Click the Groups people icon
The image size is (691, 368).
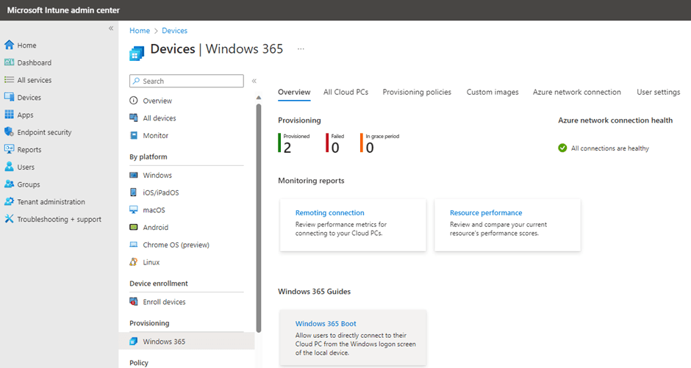[9, 184]
